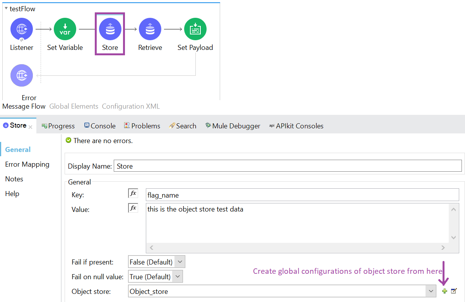Click the error response Listener icon
Viewport: 465px width, 302px height.
pos(22,75)
